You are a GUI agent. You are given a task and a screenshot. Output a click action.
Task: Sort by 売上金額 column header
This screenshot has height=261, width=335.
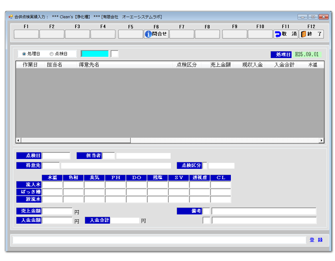[x=220, y=65]
